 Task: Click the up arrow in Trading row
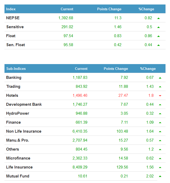tap(160, 87)
